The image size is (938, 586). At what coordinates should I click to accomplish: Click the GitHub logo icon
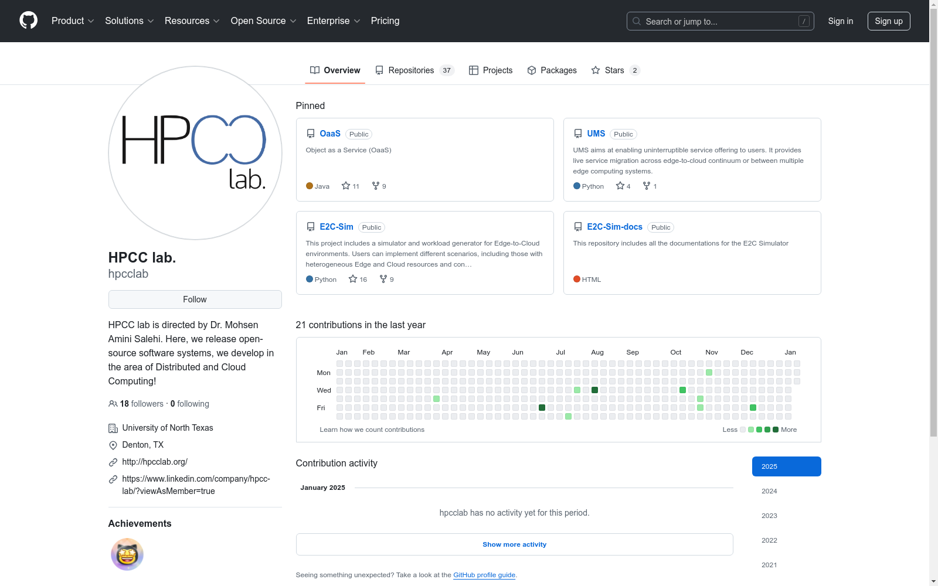[28, 21]
